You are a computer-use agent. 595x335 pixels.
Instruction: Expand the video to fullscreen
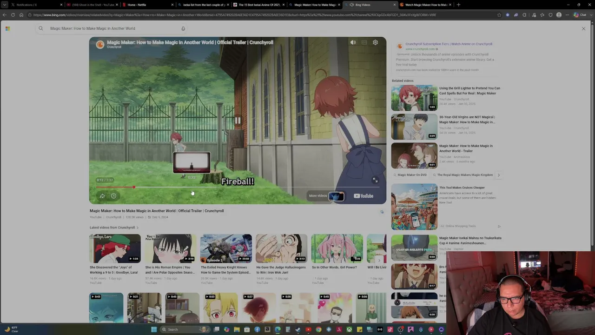point(375,180)
